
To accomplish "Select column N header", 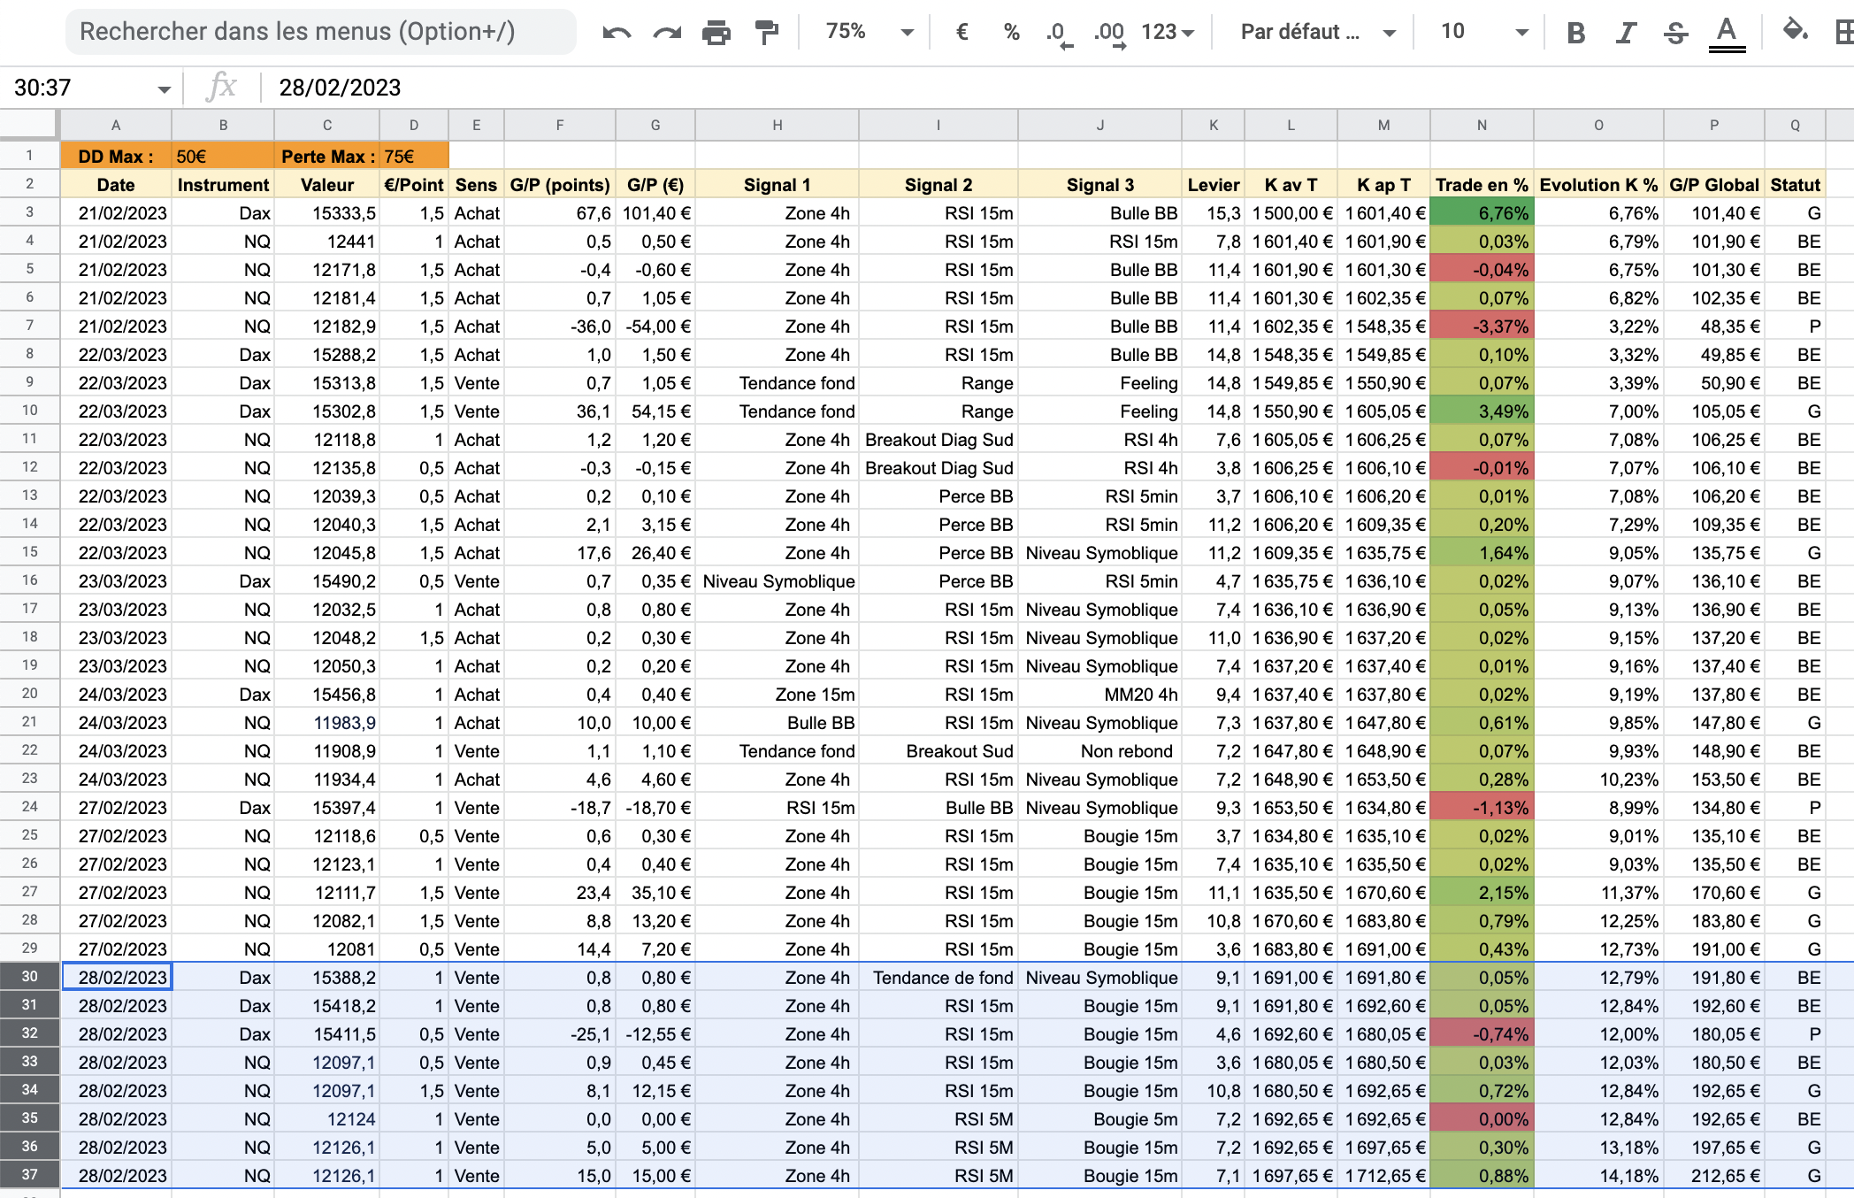I will [1482, 126].
